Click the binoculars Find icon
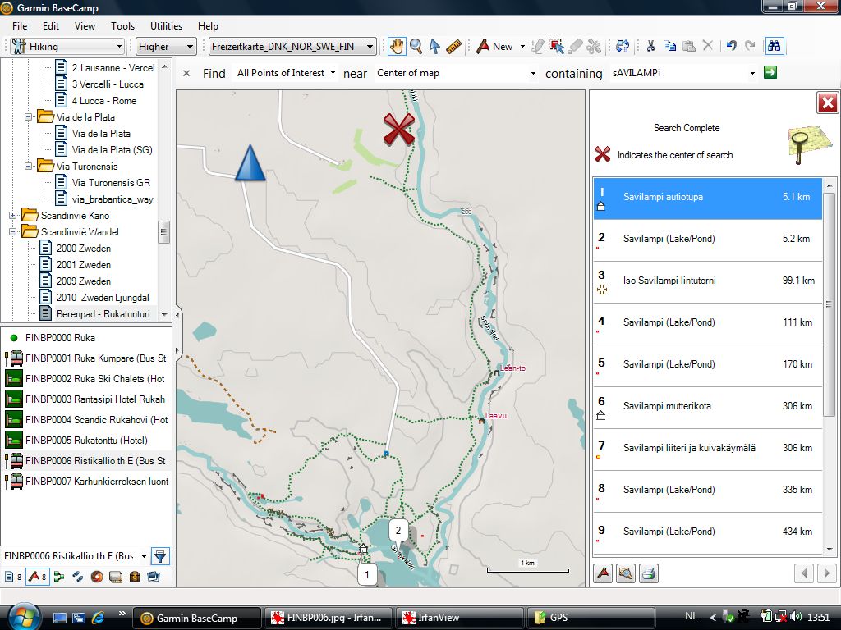This screenshot has width=841, height=630. (x=773, y=47)
